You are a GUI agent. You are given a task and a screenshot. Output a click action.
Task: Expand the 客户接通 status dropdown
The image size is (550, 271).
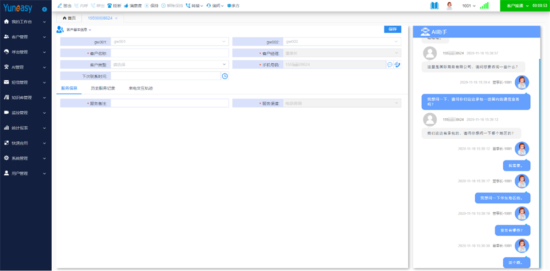(x=518, y=5)
